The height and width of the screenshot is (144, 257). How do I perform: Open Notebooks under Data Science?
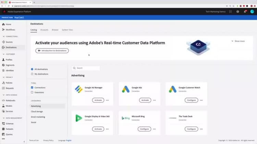pyautogui.click(x=9, y=101)
